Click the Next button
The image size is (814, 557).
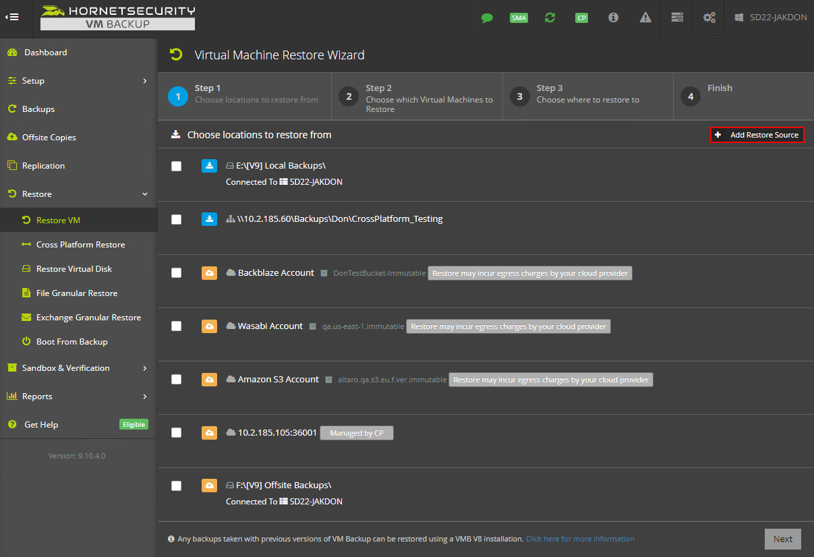tap(783, 539)
